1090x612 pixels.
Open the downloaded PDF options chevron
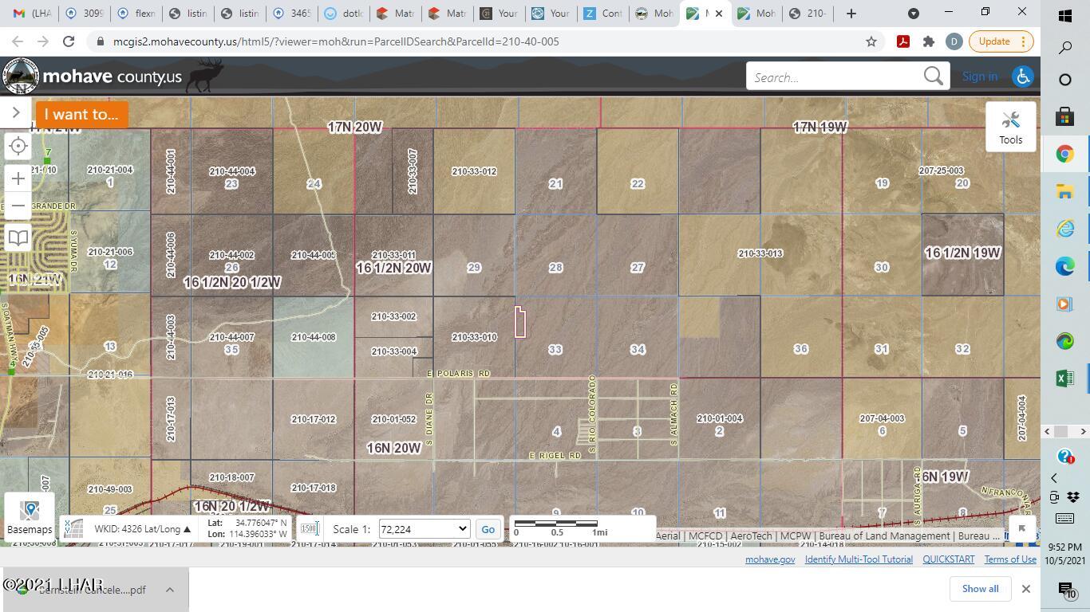coord(169,590)
